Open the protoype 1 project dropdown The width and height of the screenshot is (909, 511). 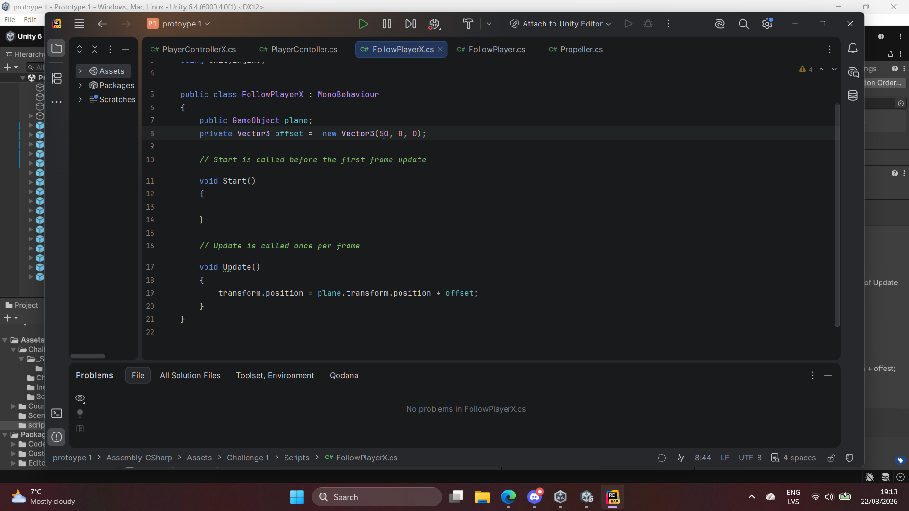point(180,24)
